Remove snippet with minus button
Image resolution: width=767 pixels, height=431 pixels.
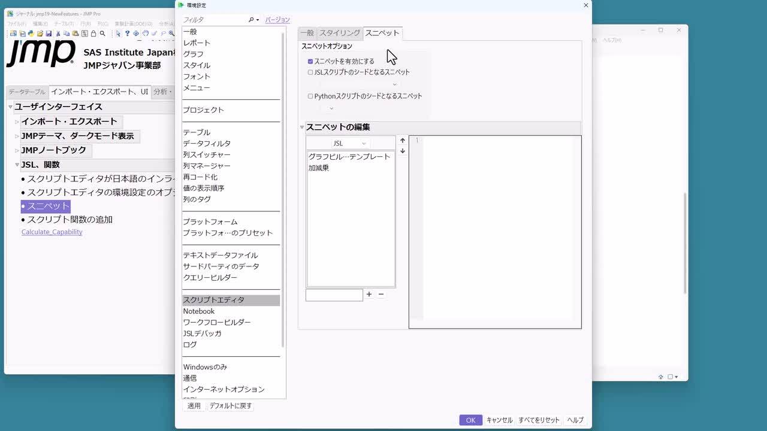381,295
